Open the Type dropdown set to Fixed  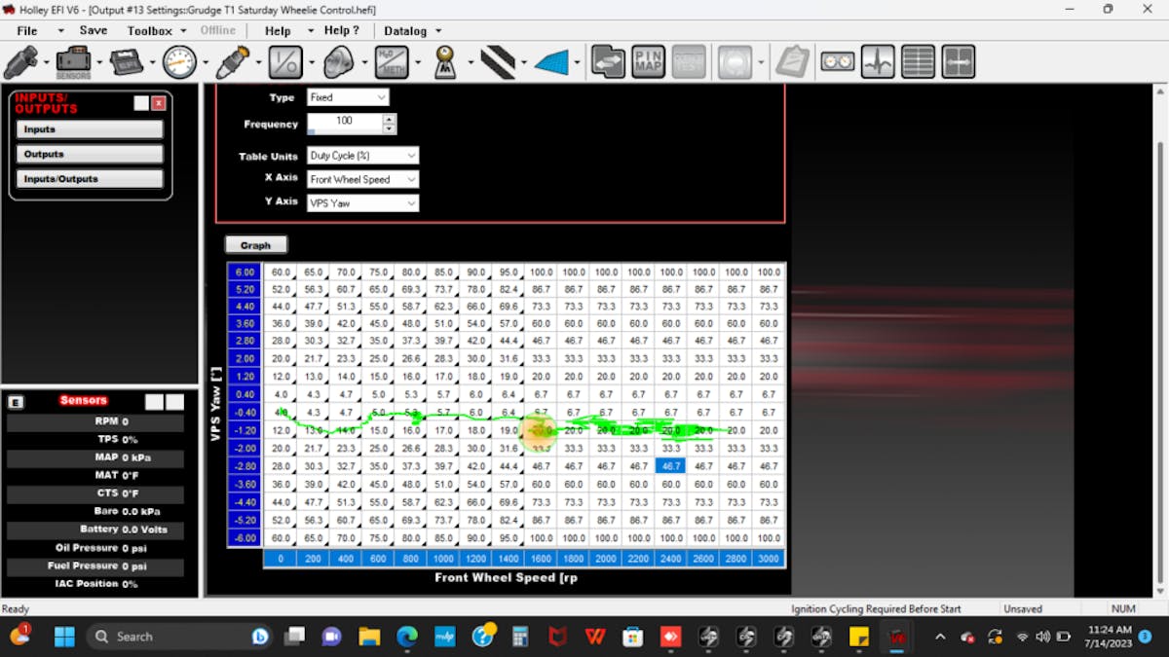click(348, 97)
